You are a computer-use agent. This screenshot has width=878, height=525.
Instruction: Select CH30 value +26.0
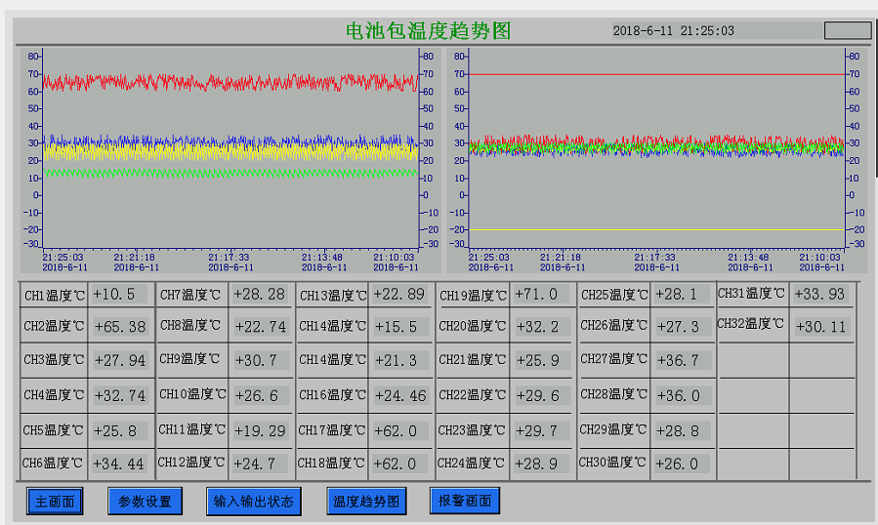[x=682, y=464]
